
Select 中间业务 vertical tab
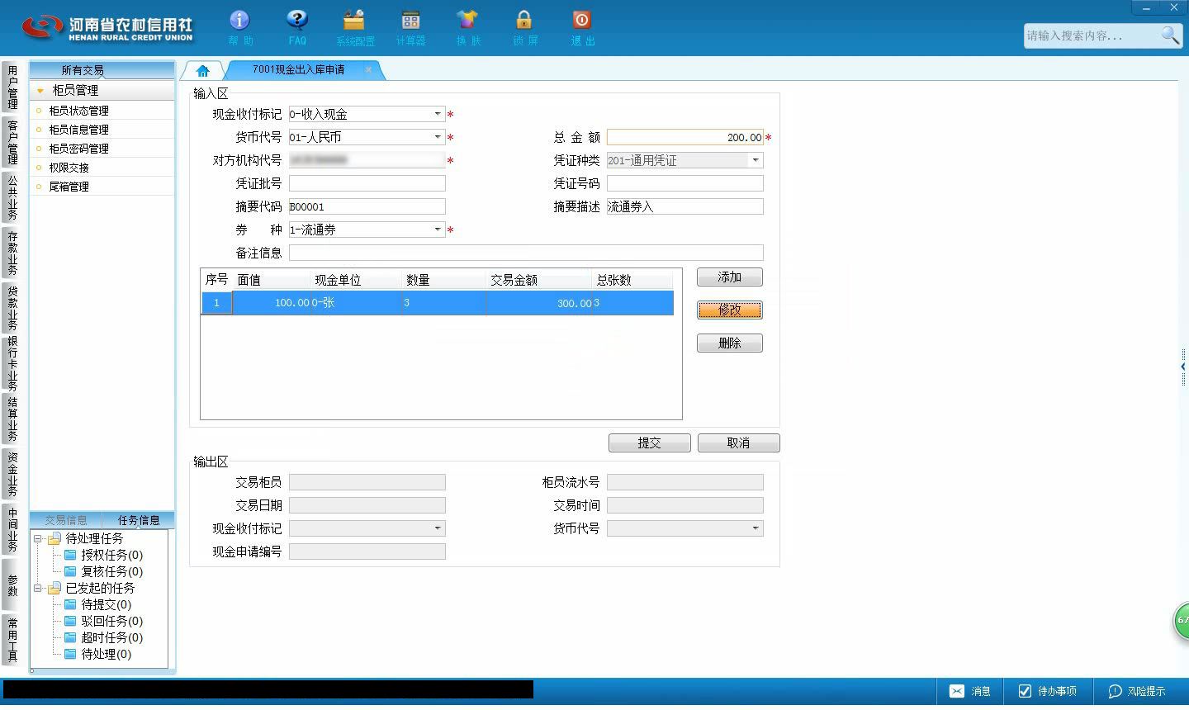(12, 529)
